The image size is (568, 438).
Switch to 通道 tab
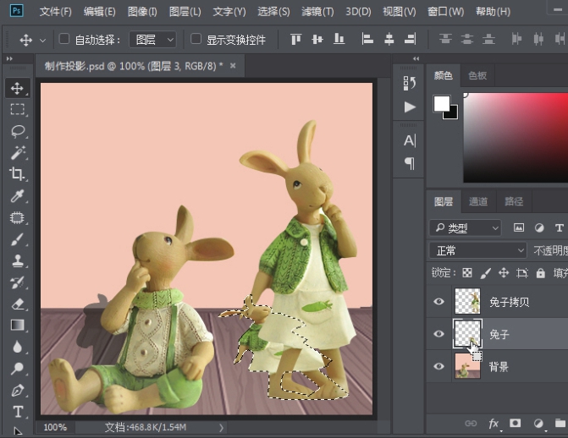(x=477, y=201)
